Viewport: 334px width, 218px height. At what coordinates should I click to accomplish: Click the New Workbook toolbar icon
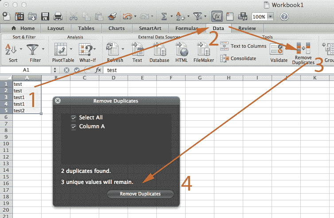6,16
